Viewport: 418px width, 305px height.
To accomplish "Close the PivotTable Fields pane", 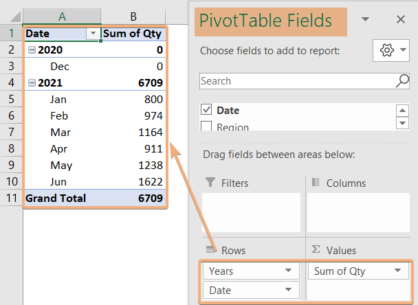I will tap(401, 19).
